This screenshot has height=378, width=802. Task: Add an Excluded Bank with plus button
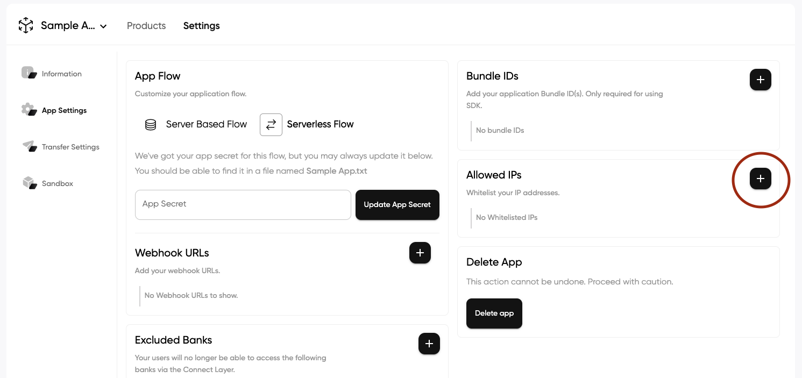point(429,344)
